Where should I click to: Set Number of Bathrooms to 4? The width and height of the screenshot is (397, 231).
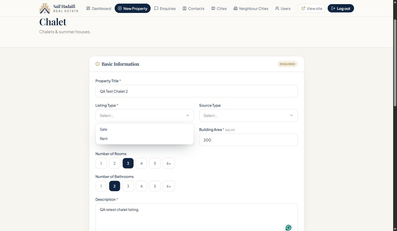pyautogui.click(x=141, y=186)
